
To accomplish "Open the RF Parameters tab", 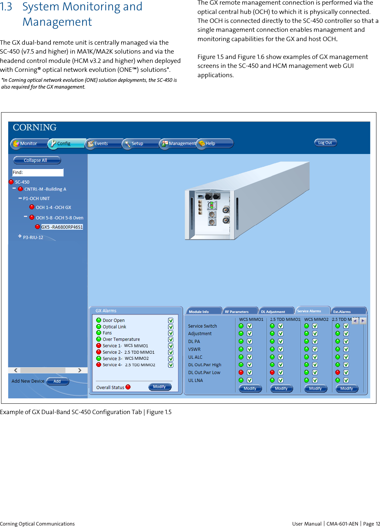I will pos(240,311).
